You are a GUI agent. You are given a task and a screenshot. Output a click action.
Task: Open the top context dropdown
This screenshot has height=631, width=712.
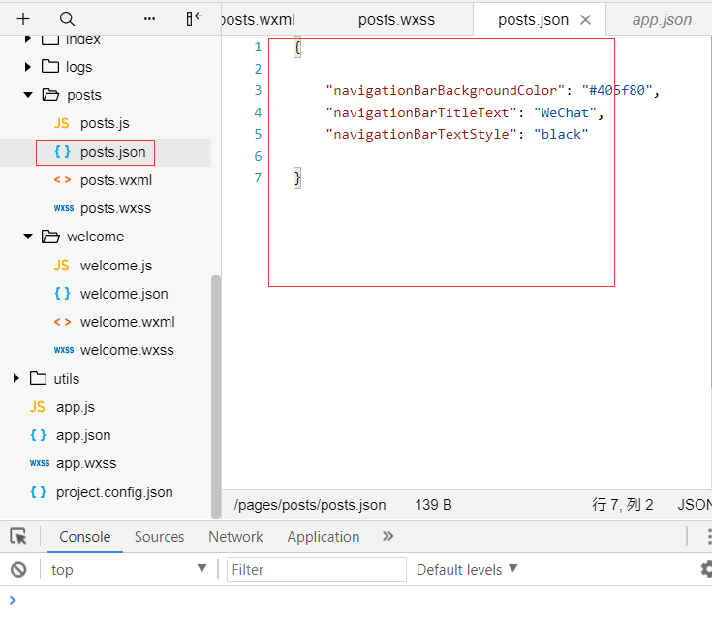tap(128, 570)
